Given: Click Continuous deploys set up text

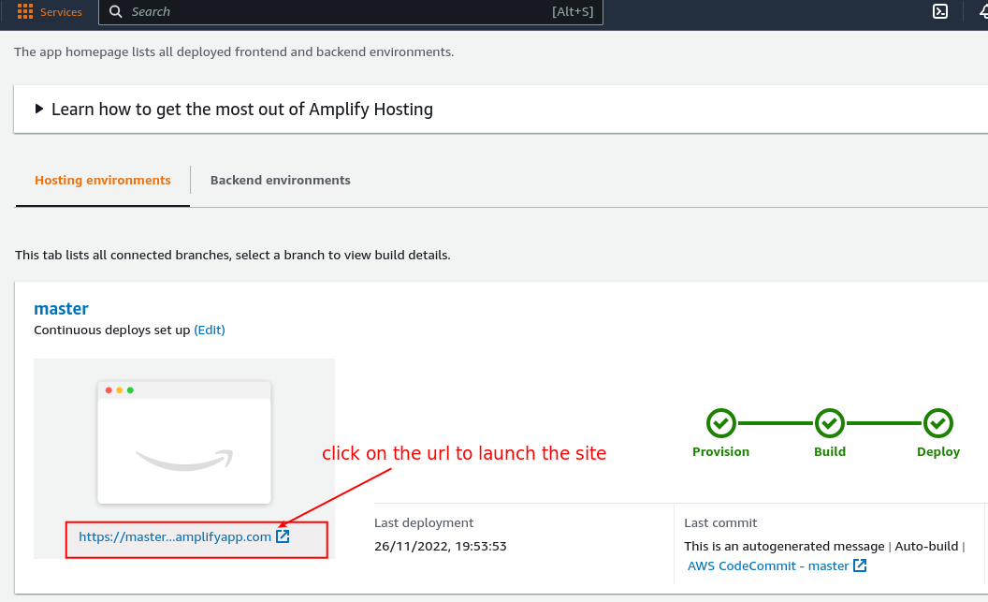Looking at the screenshot, I should click(x=112, y=330).
